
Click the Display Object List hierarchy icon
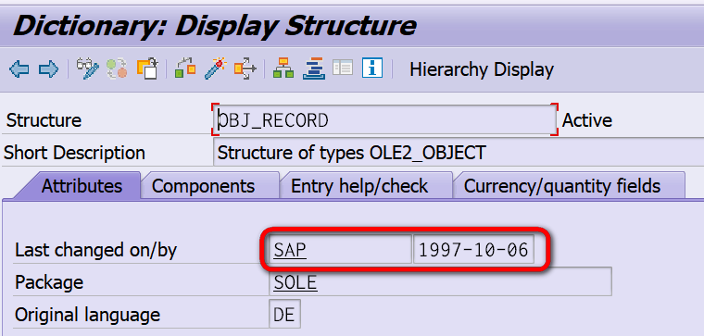click(283, 68)
